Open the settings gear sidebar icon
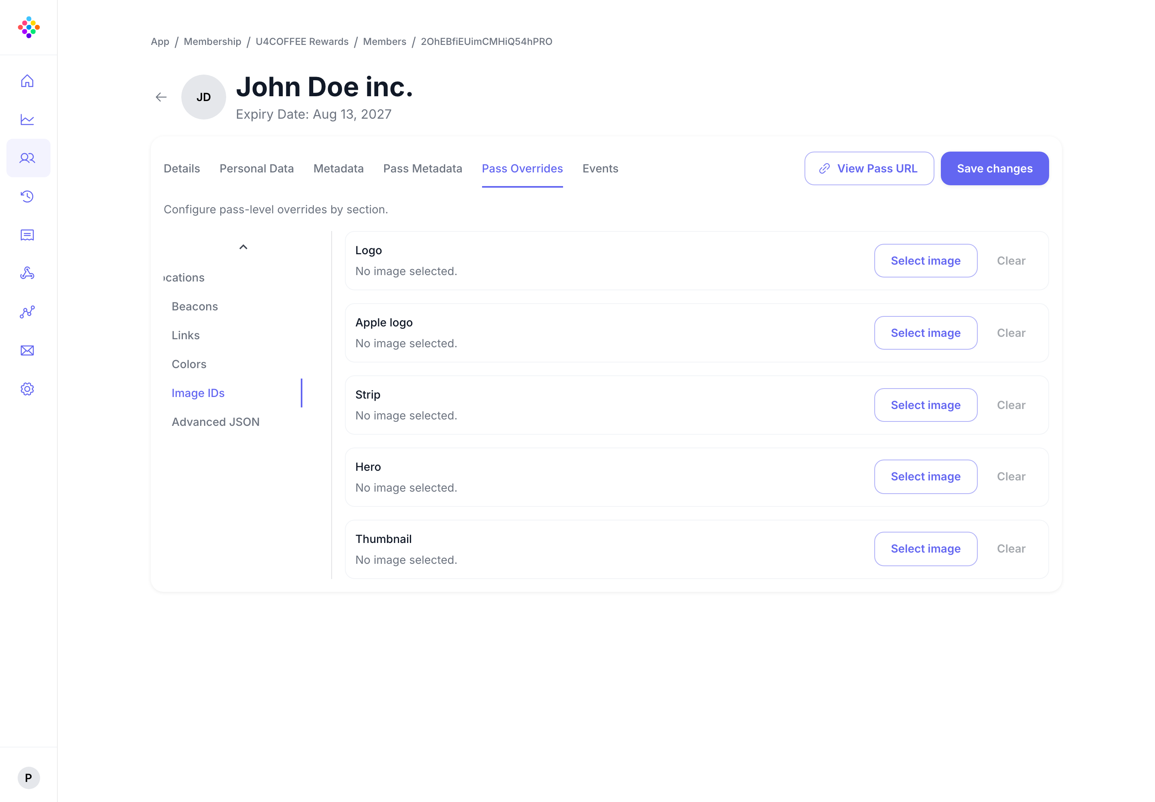This screenshot has width=1155, height=802. tap(27, 389)
